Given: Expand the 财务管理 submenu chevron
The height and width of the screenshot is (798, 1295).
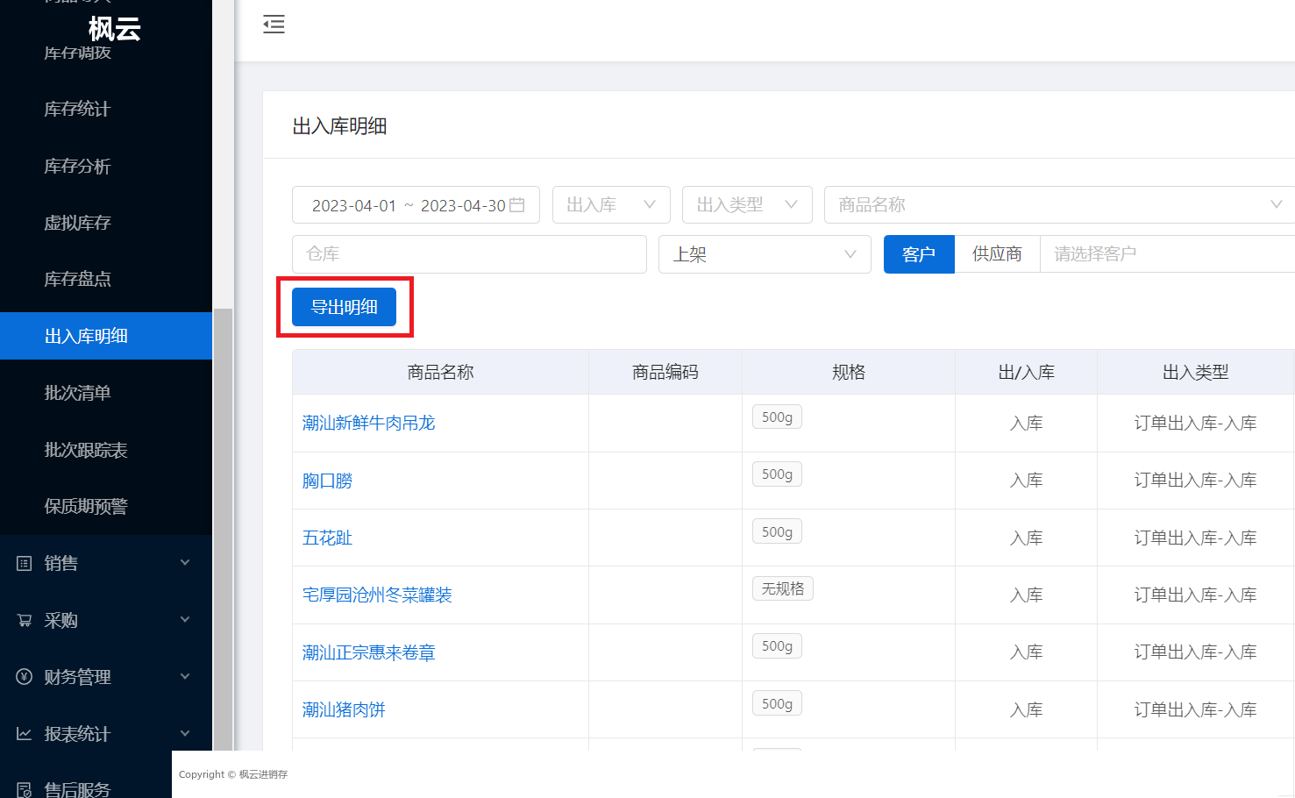Looking at the screenshot, I should click(185, 676).
